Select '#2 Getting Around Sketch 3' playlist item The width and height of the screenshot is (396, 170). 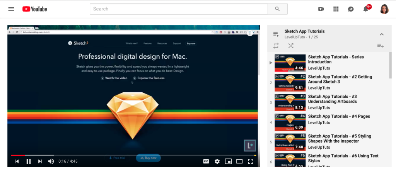coord(329,82)
